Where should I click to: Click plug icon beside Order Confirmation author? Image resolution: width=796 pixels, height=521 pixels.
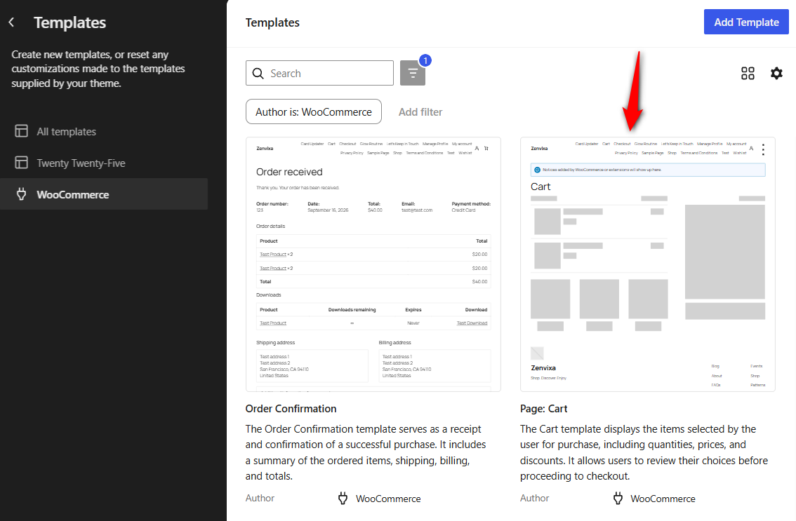343,498
